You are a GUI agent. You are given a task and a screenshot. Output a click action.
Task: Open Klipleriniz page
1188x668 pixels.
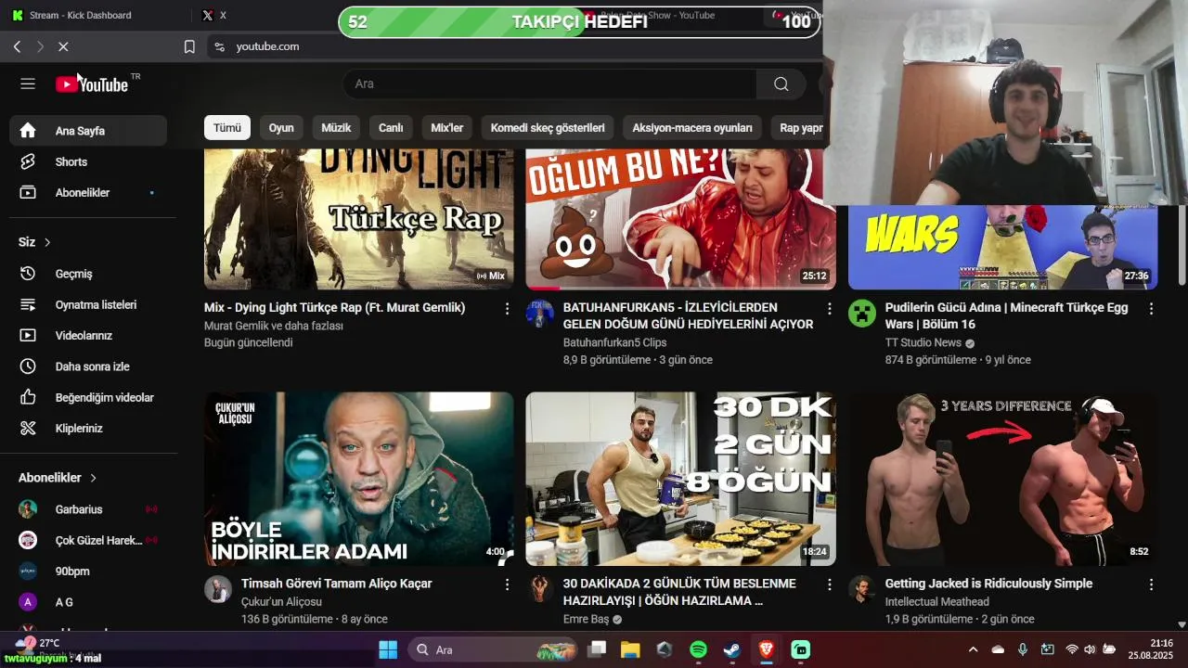click(x=88, y=428)
